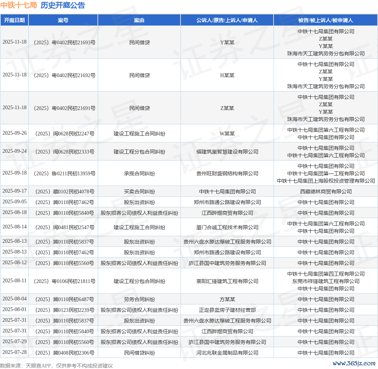Click plaintiff 河北兆联金属制品有限公司
This screenshot has width=378, height=369.
point(227,353)
